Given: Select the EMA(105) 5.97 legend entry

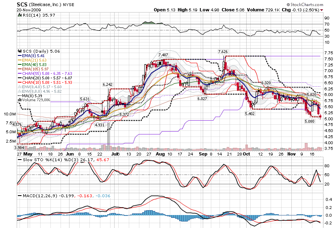Looking at the screenshot, I should pyautogui.click(x=33, y=69).
